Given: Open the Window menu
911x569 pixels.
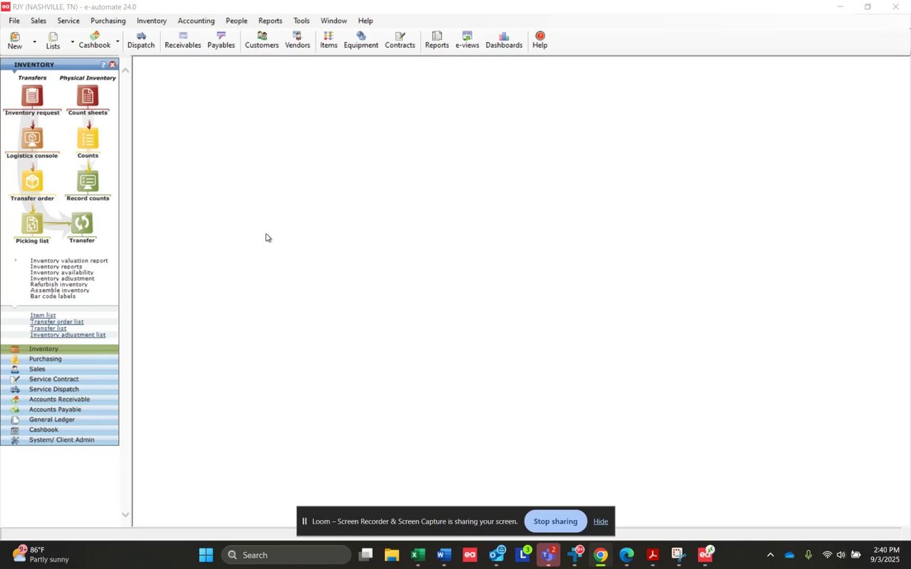Looking at the screenshot, I should [334, 21].
